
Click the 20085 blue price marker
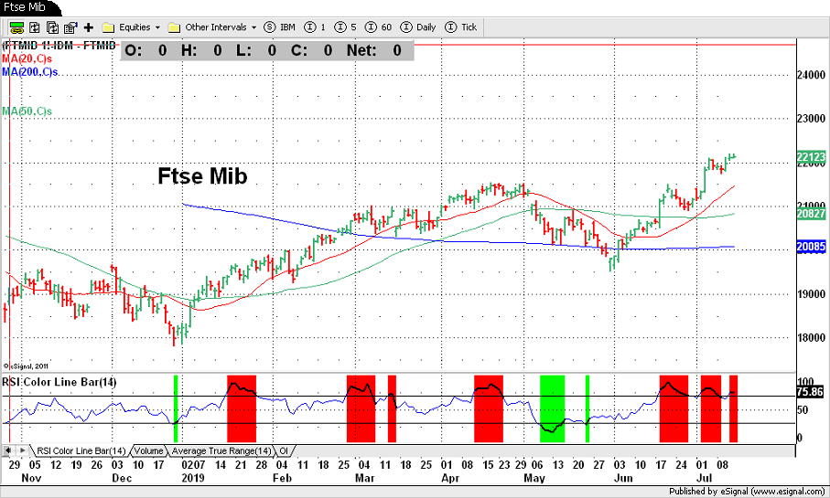pyautogui.click(x=811, y=247)
